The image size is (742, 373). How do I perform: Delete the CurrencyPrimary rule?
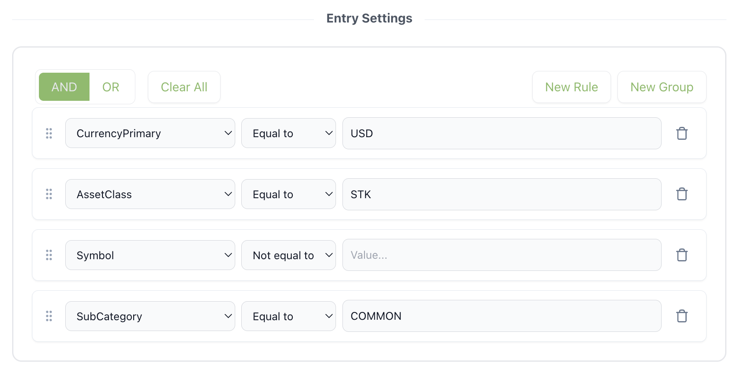coord(682,133)
